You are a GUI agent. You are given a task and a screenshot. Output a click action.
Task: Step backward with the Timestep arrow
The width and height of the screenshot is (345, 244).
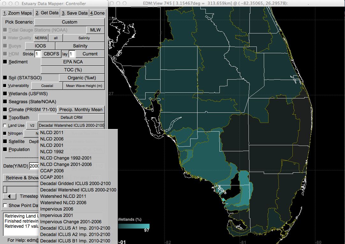pyautogui.click(x=9, y=196)
